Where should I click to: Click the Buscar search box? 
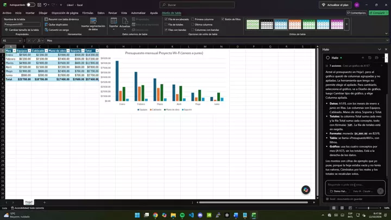[x=197, y=5]
